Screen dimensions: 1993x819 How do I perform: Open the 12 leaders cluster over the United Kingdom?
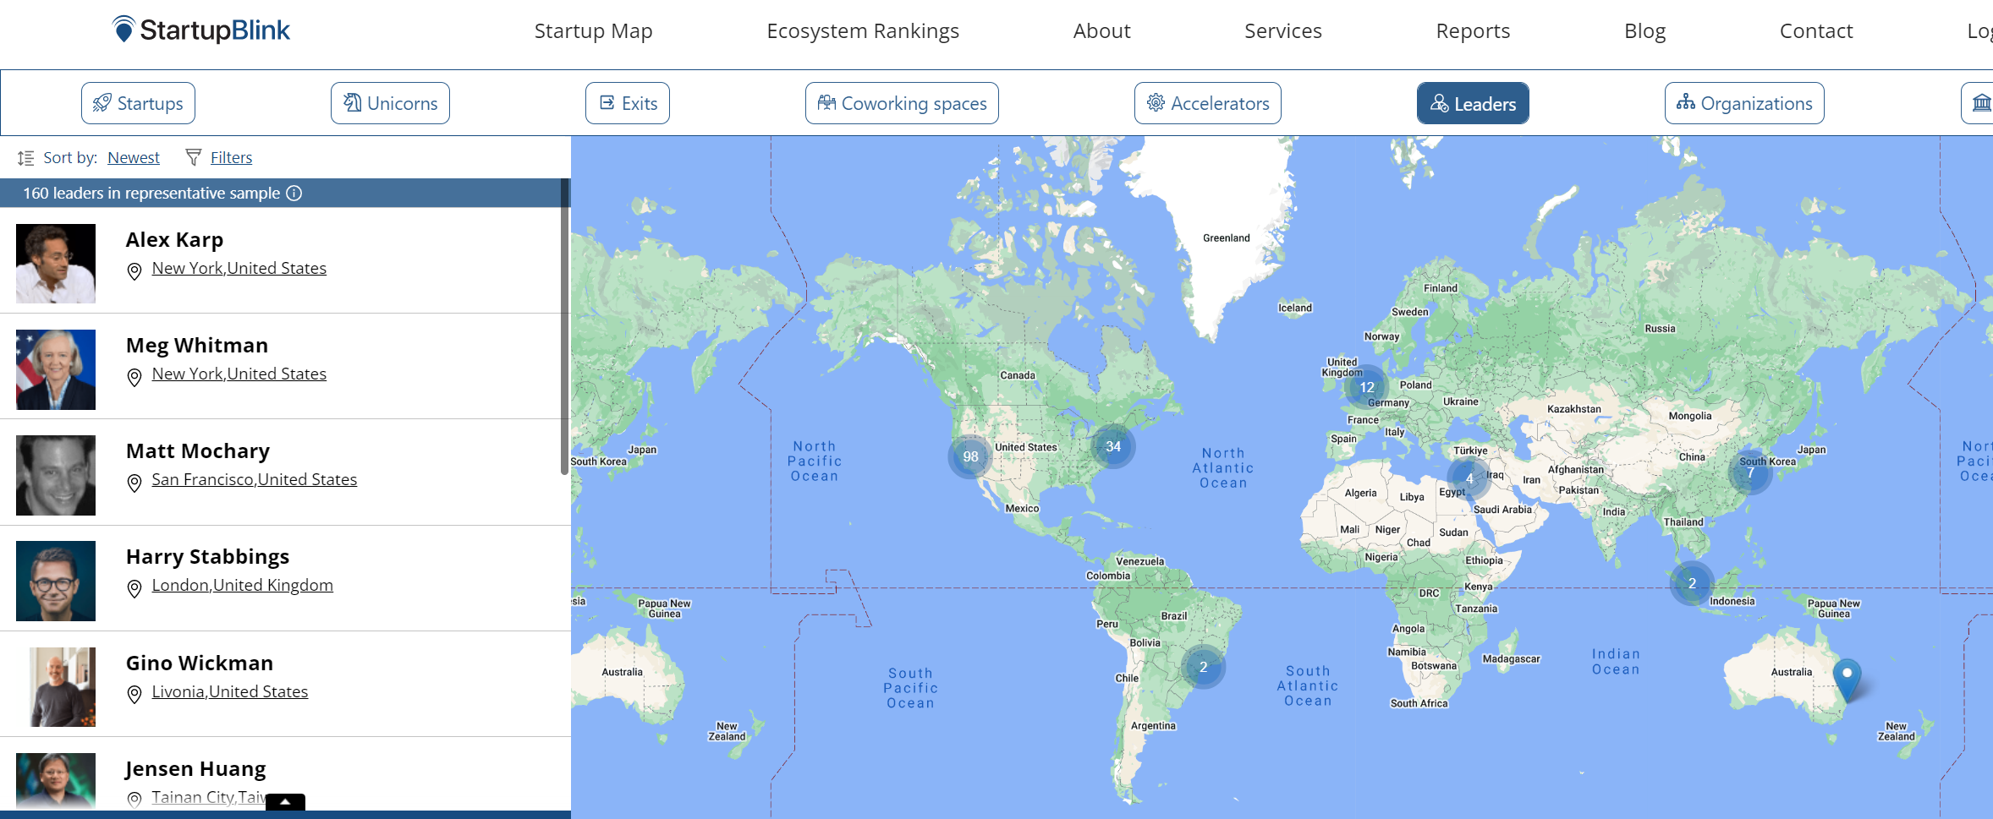[x=1366, y=387]
